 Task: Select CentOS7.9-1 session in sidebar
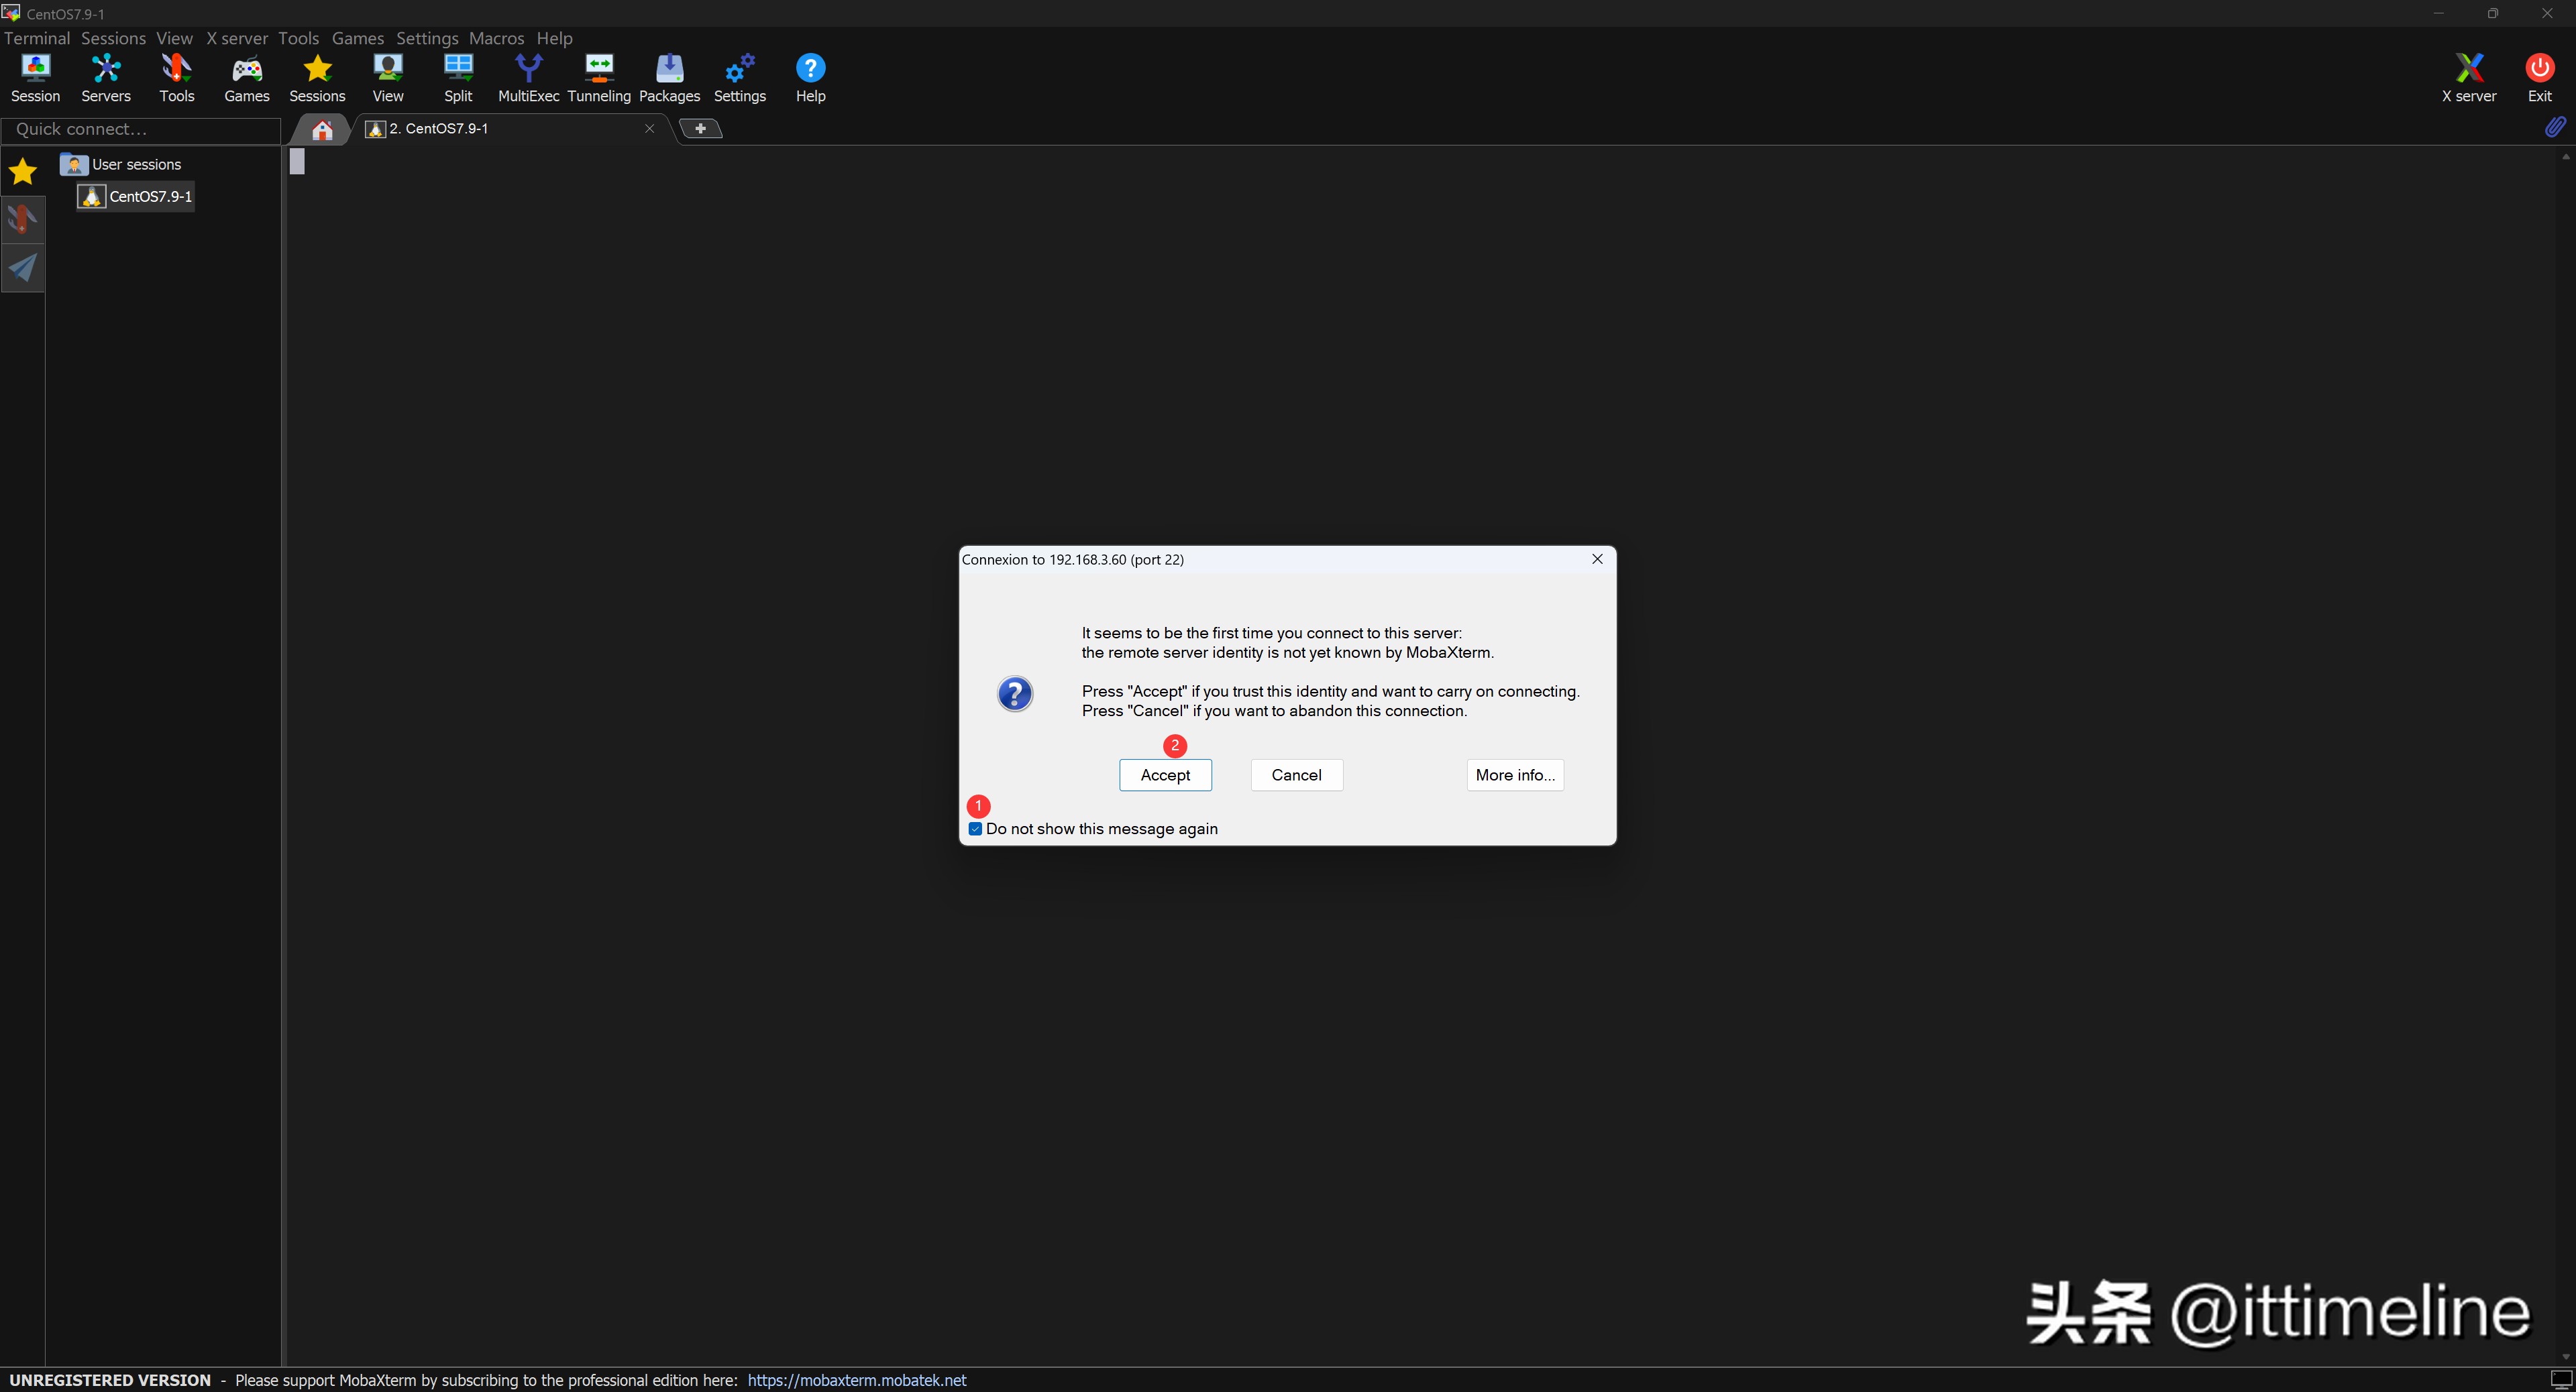(149, 196)
